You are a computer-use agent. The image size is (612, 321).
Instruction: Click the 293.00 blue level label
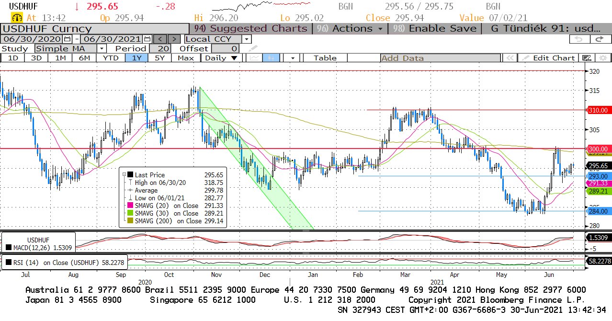point(599,176)
